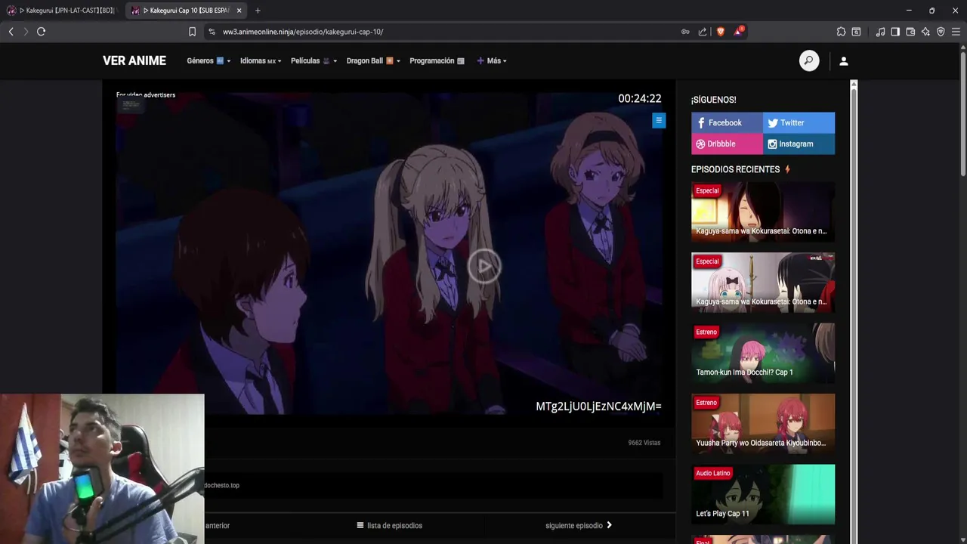Open Brave Rewards triangle icon

[739, 31]
